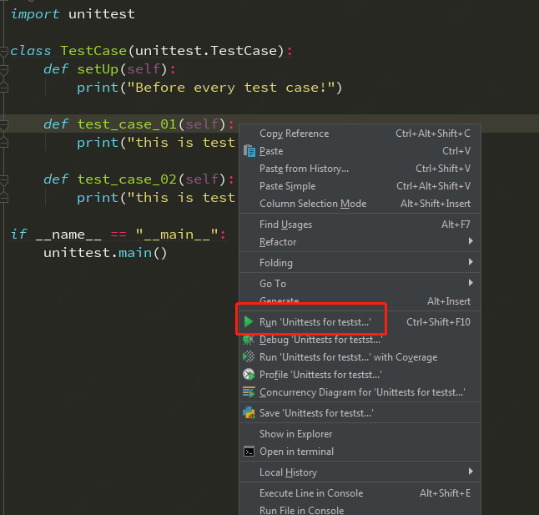This screenshot has width=539, height=515.
Task: Click the setUp method name
Action: tap(98, 69)
